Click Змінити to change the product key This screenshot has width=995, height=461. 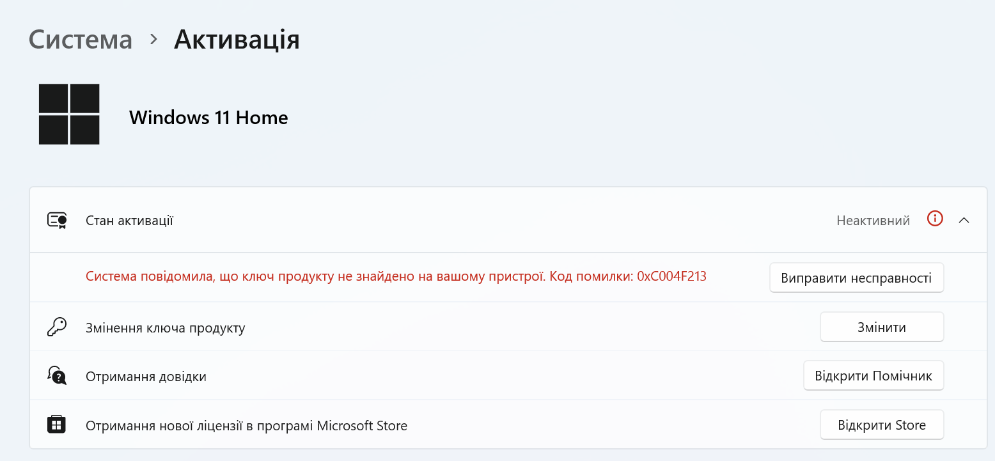[881, 326]
